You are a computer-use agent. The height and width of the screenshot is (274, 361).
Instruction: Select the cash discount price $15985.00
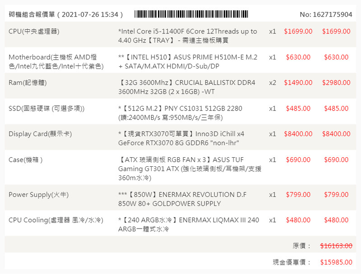(336, 262)
